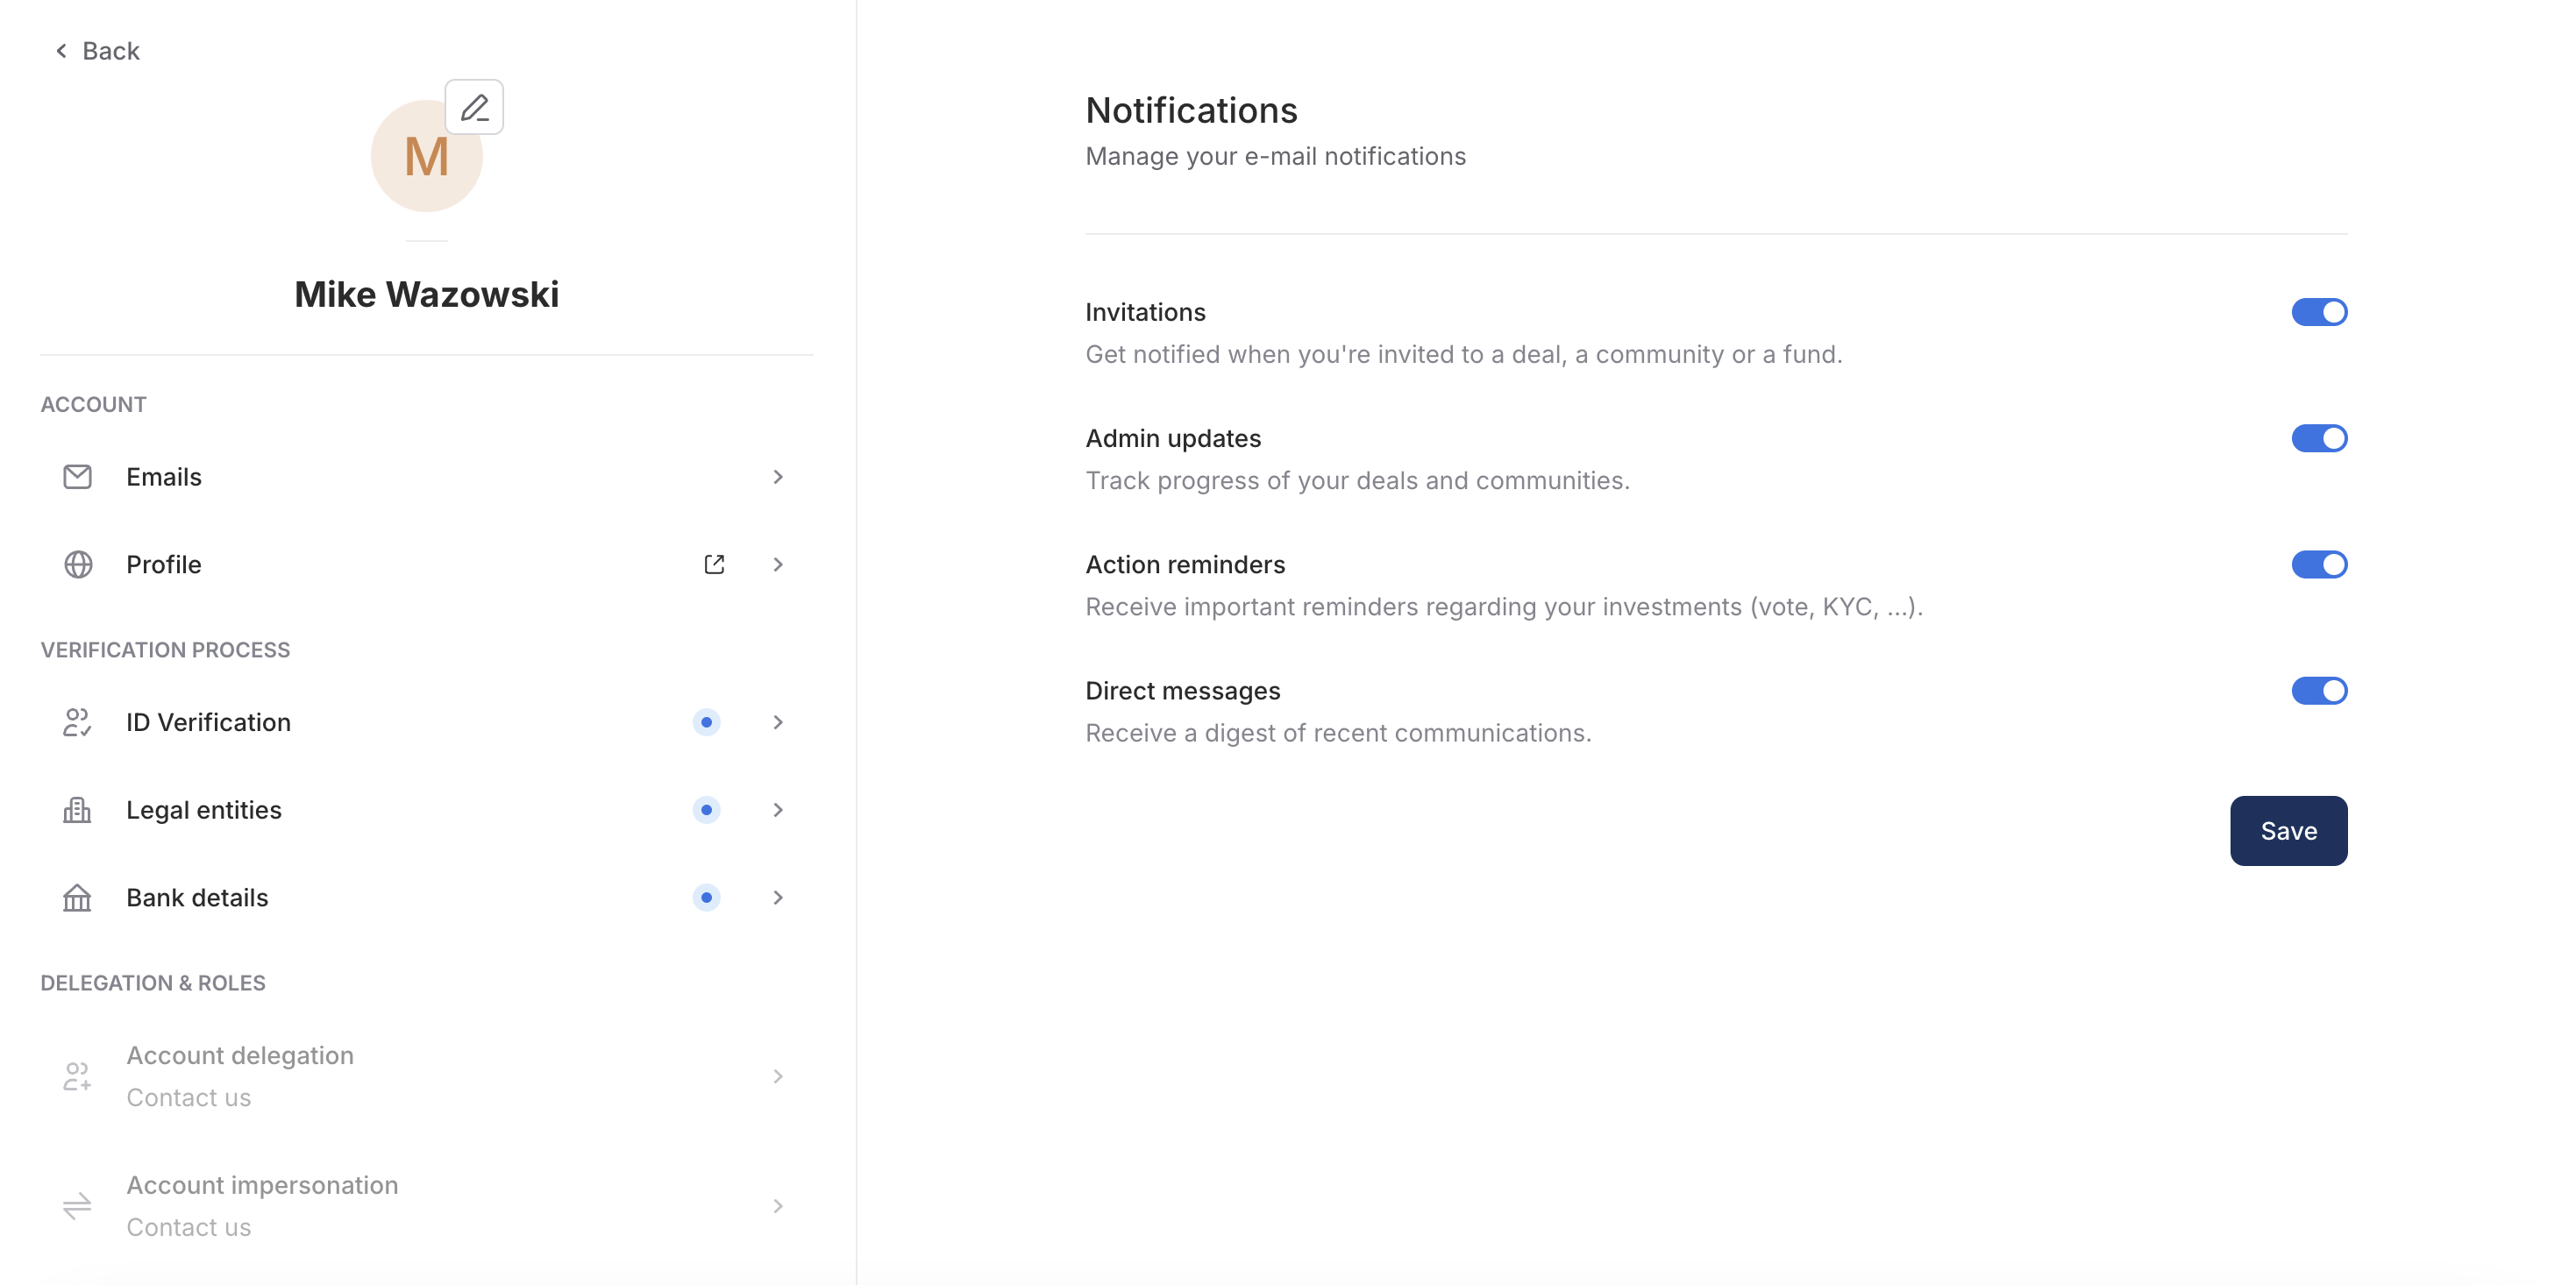Go to Bank details section
2576x1285 pixels.
[x=427, y=898]
